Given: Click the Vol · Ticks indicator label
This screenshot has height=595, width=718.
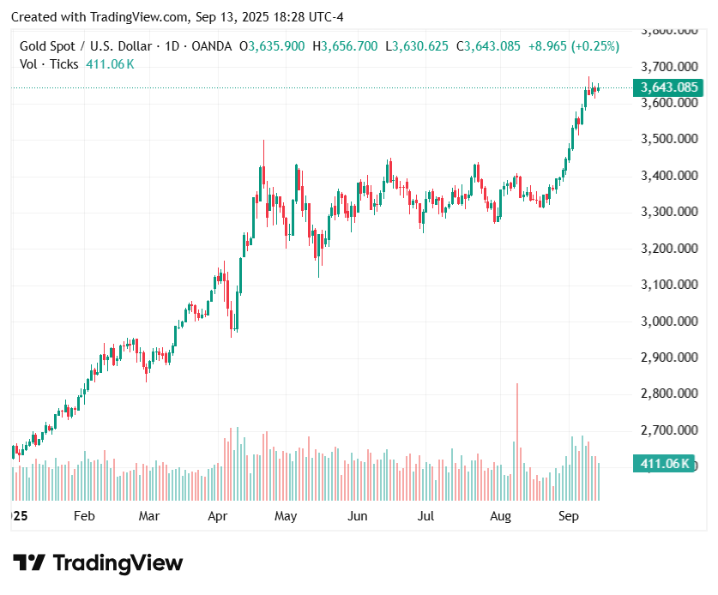Looking at the screenshot, I should [x=50, y=63].
